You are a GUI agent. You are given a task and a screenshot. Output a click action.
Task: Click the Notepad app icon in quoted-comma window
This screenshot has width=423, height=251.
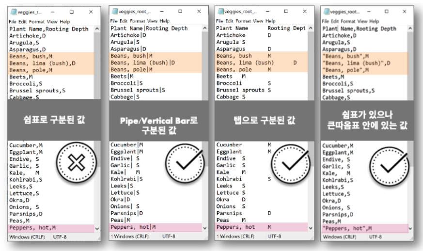click(x=327, y=12)
